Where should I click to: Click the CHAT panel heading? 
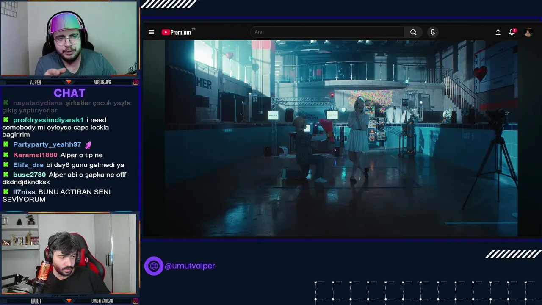click(x=69, y=93)
